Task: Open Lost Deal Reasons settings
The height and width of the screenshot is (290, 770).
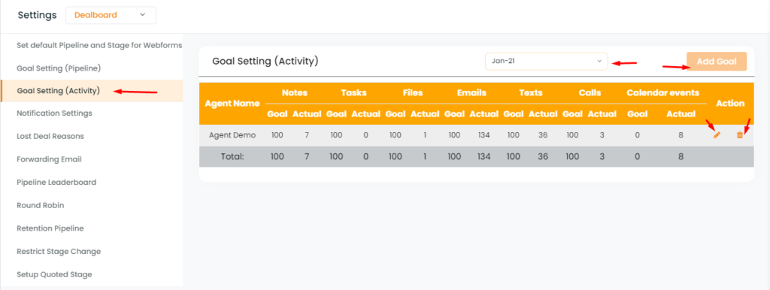Action: coord(50,137)
